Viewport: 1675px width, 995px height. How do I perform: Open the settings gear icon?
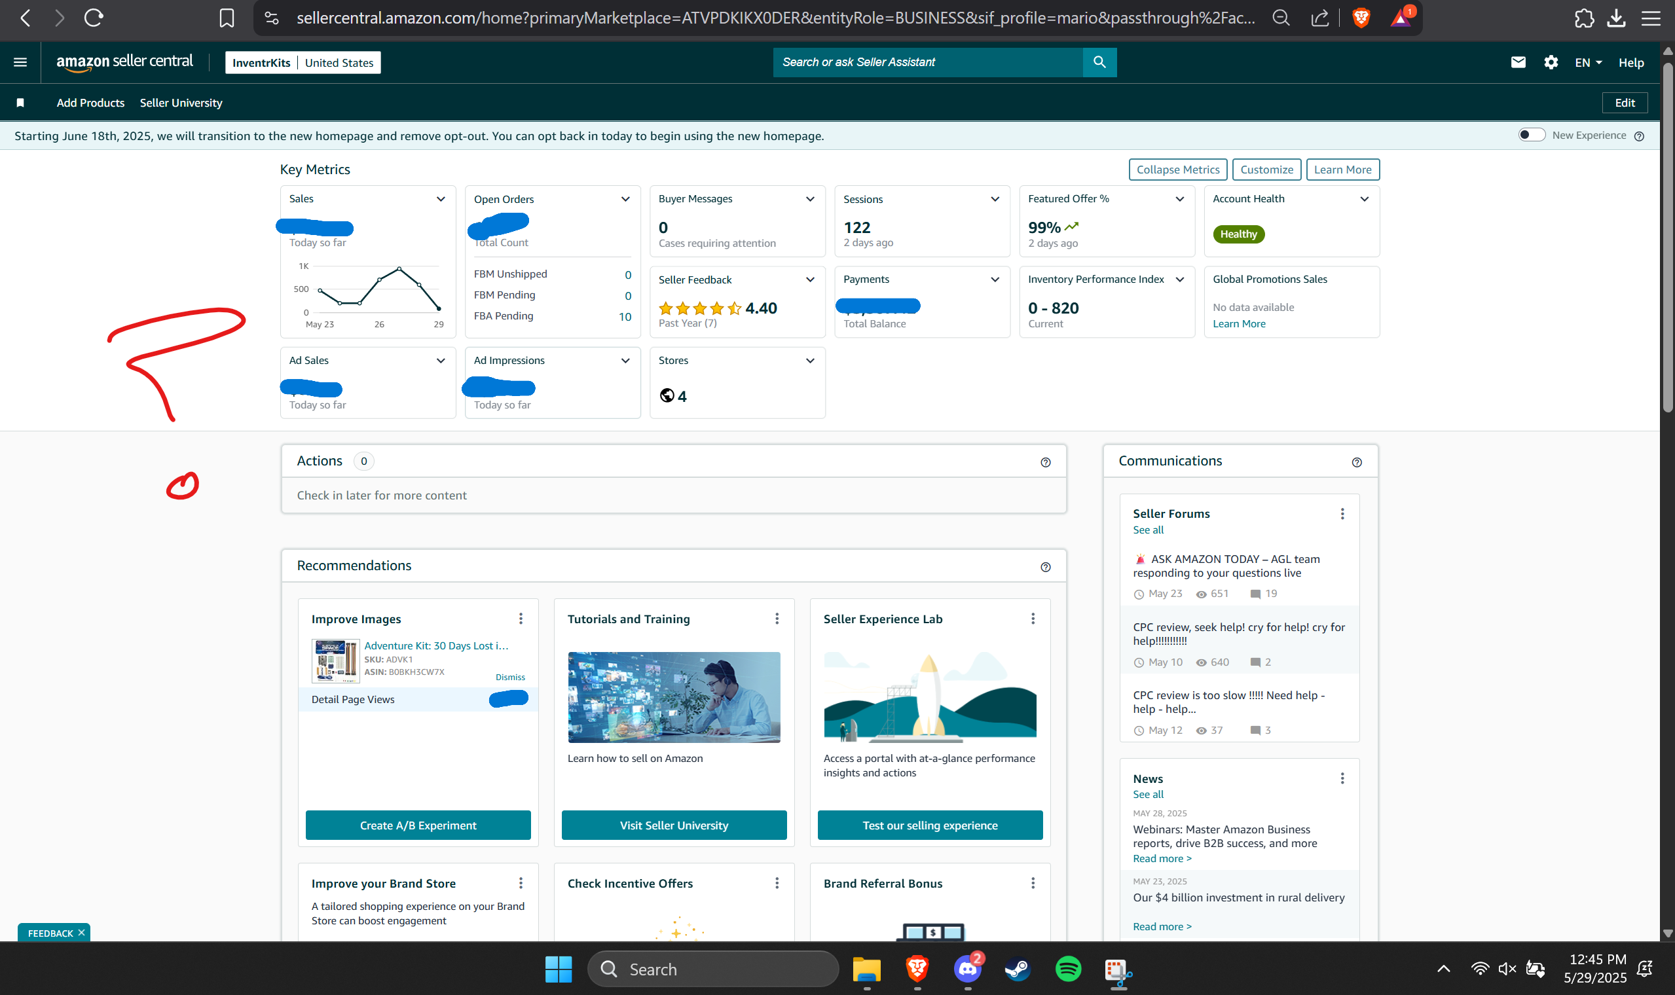click(x=1551, y=62)
